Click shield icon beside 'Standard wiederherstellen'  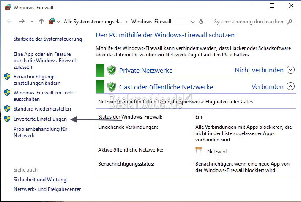point(7,109)
